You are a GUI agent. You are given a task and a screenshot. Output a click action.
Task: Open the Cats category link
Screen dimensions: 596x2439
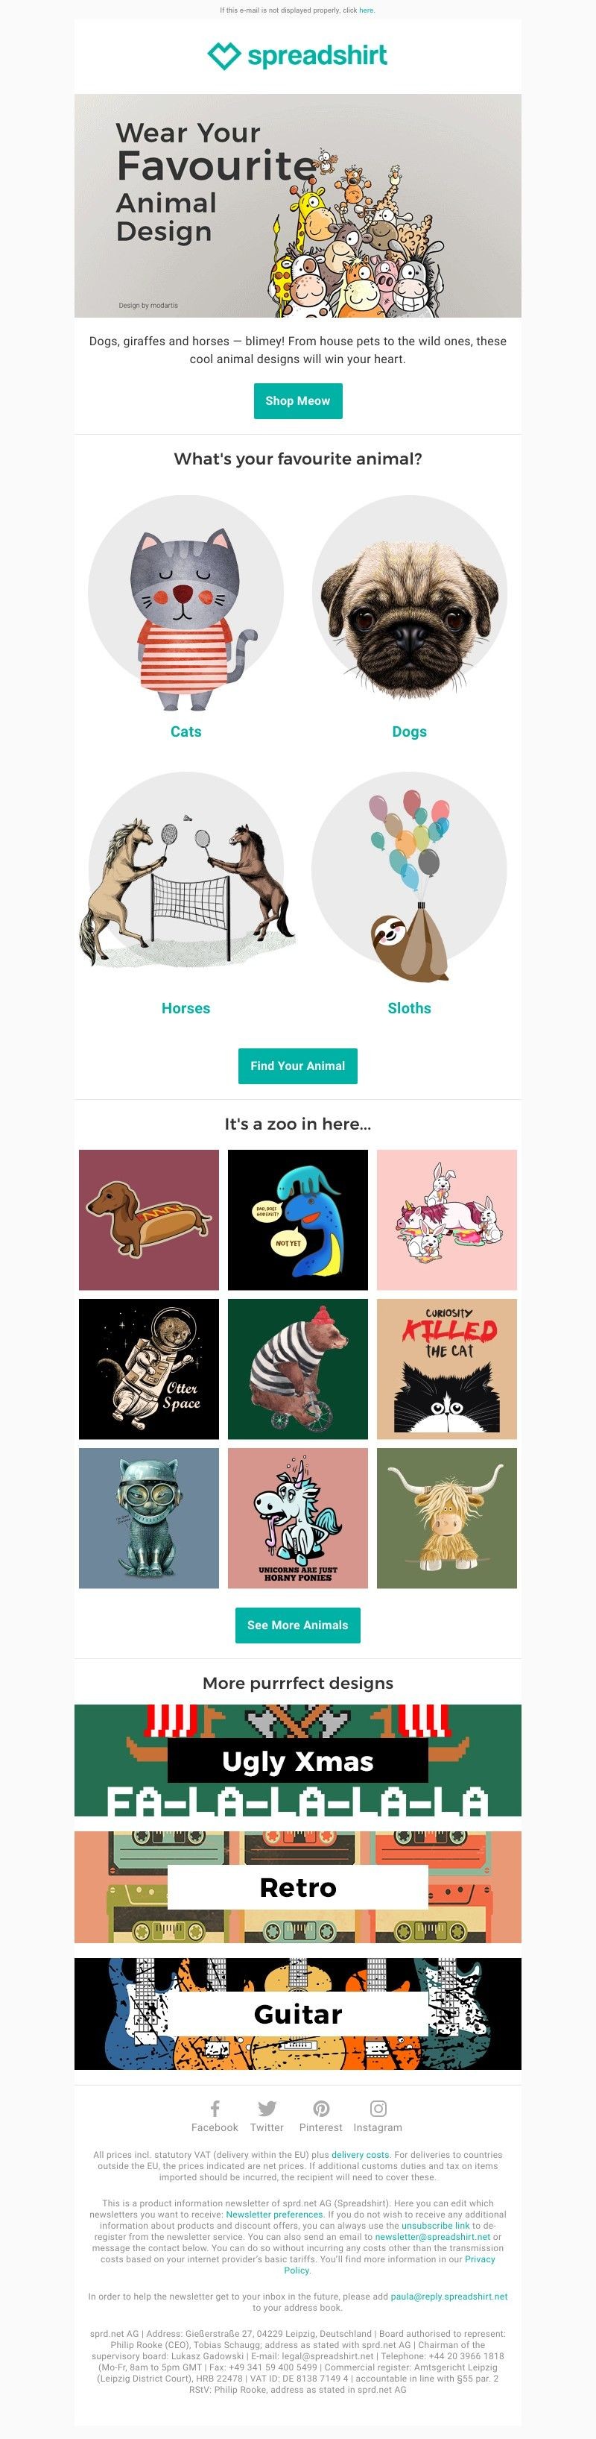(x=186, y=731)
